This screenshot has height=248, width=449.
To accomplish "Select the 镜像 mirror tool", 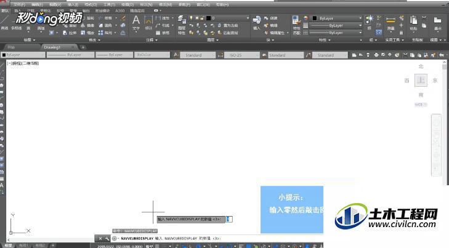I will tap(87, 25).
